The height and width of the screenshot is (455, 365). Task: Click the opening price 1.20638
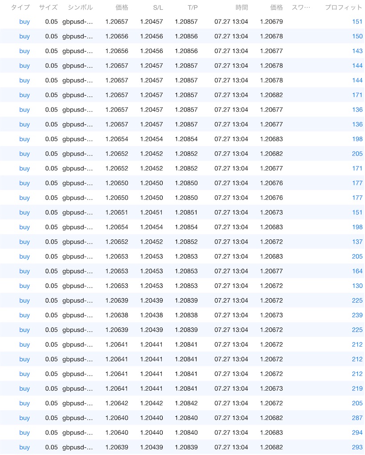[x=117, y=315]
